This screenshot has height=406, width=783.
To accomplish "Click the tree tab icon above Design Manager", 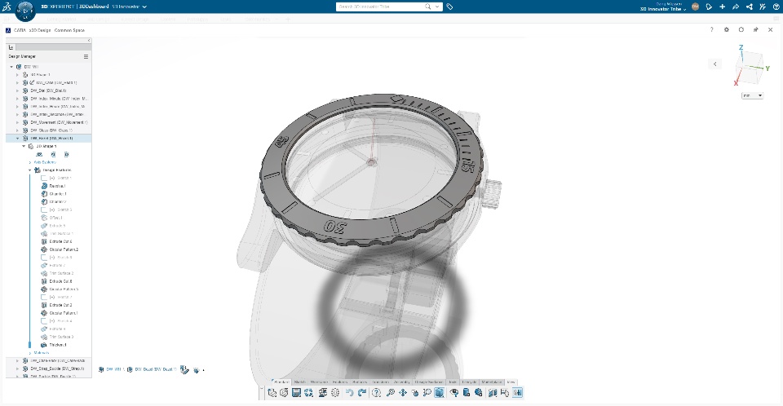I will (x=11, y=47).
